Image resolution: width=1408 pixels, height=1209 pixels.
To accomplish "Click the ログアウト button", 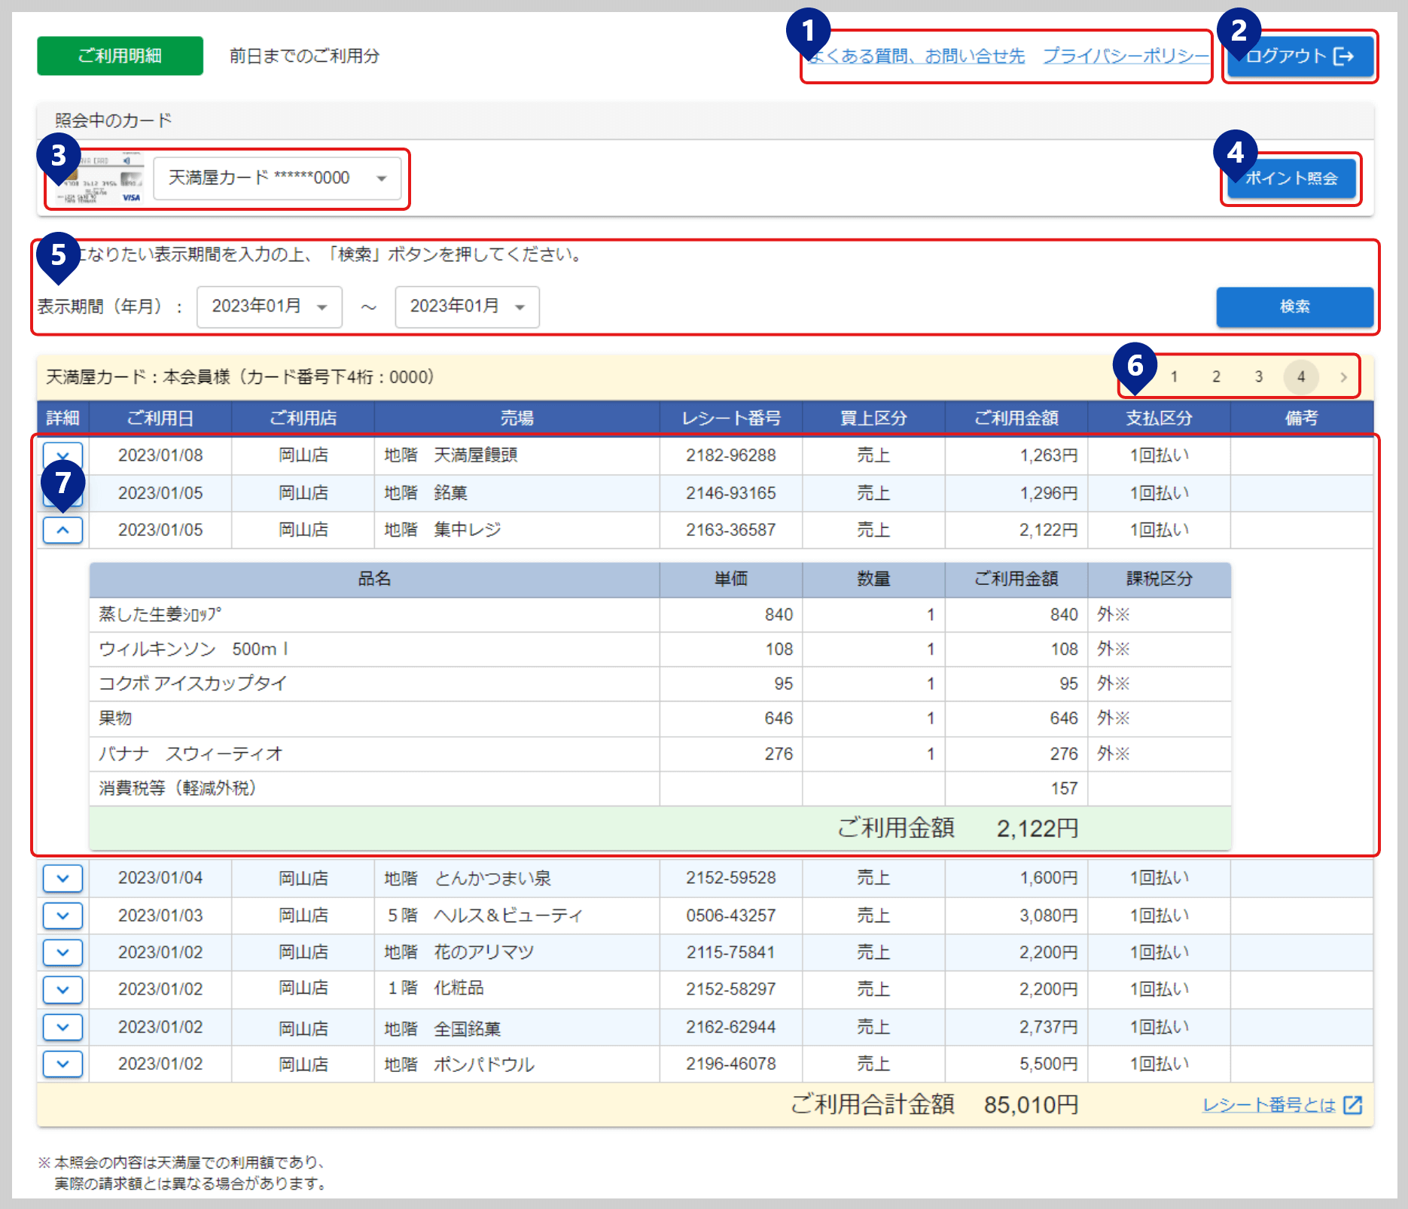I will coord(1300,56).
